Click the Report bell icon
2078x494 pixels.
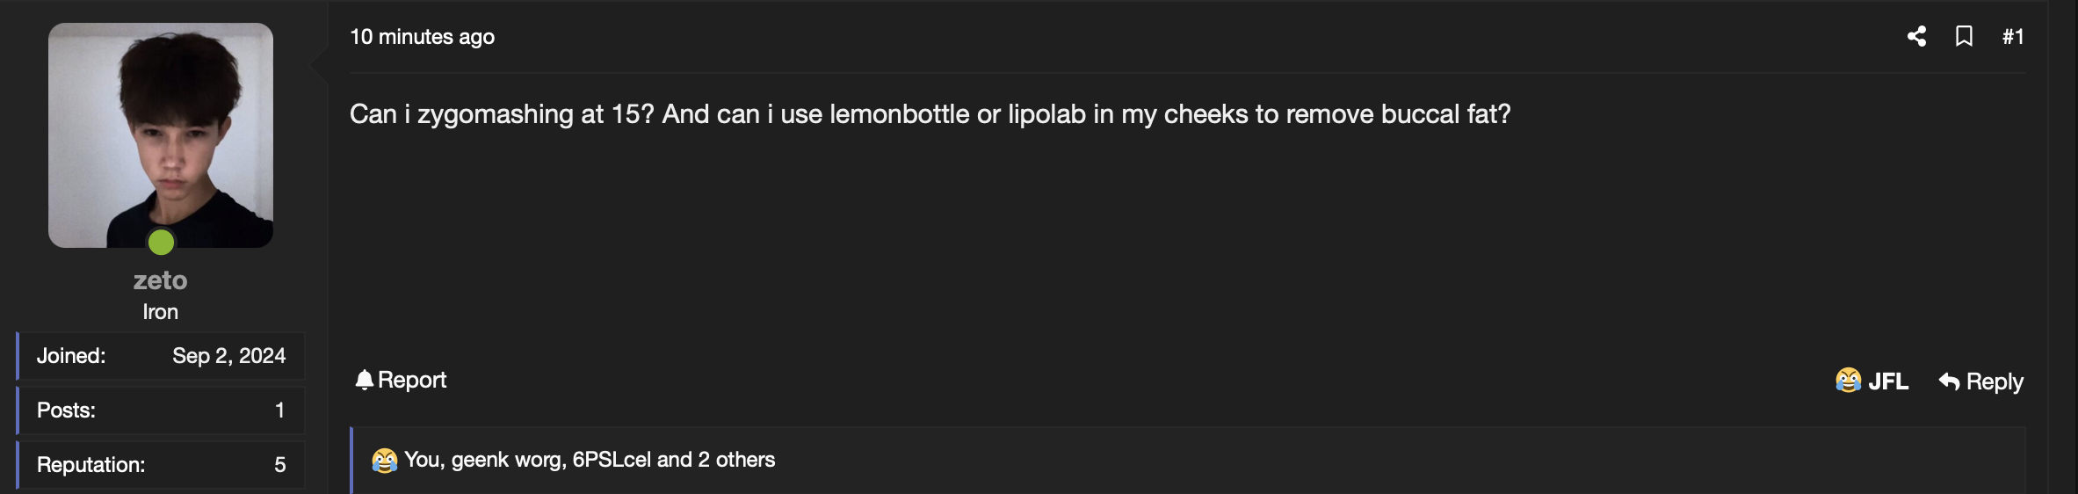[x=364, y=380]
